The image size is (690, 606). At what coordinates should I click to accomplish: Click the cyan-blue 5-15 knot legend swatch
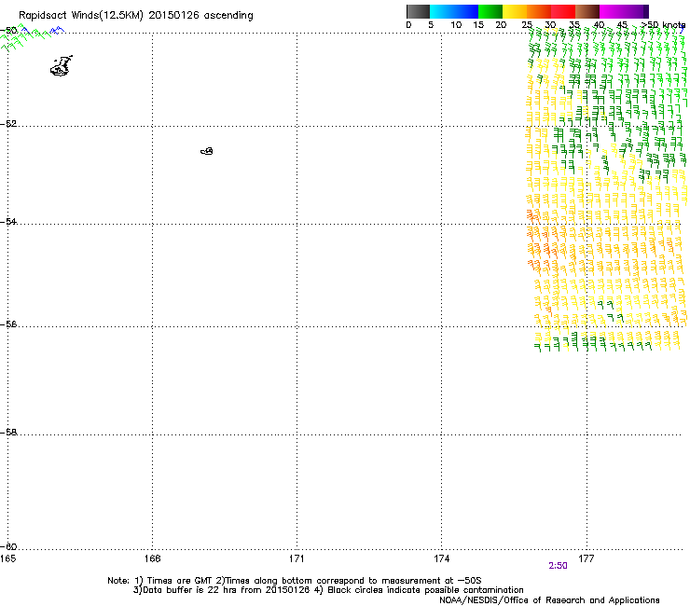[x=454, y=11]
